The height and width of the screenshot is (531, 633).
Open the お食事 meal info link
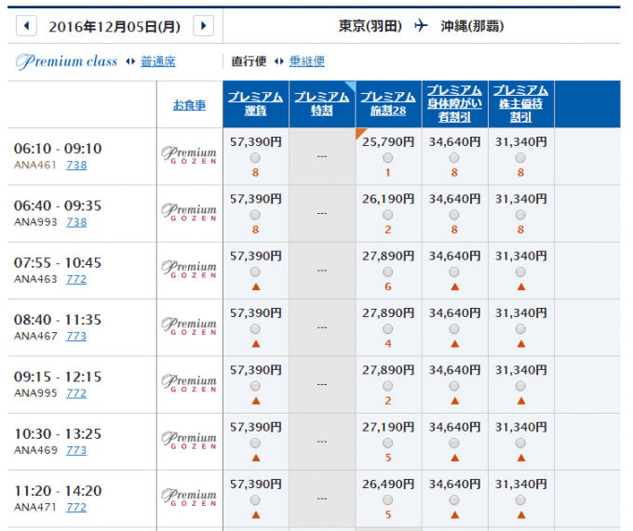[x=189, y=105]
